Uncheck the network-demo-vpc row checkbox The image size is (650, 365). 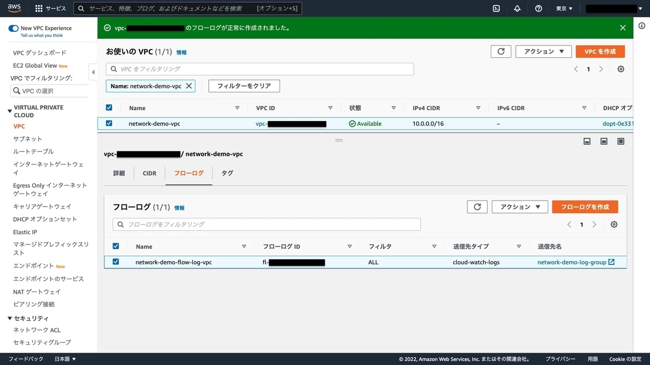[109, 123]
